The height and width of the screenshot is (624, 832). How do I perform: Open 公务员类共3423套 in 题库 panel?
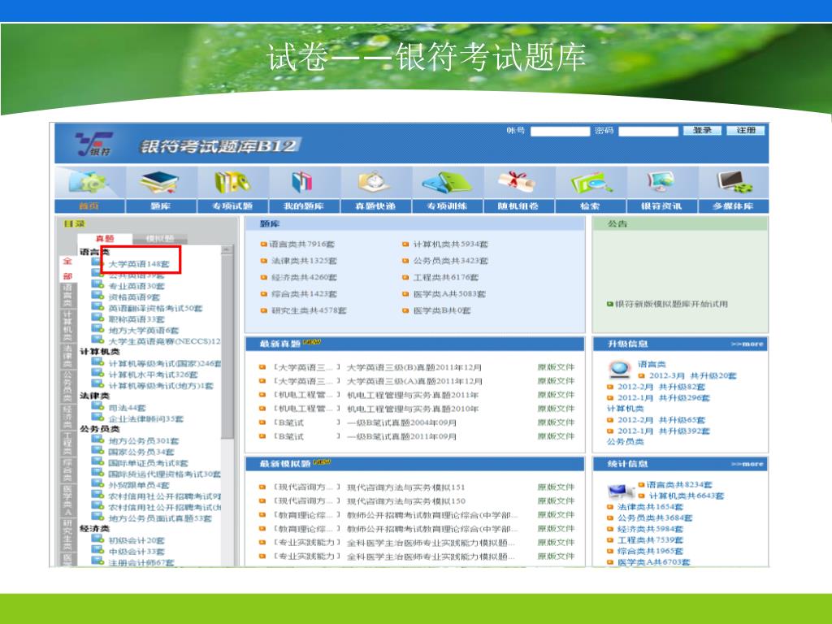tap(450, 261)
